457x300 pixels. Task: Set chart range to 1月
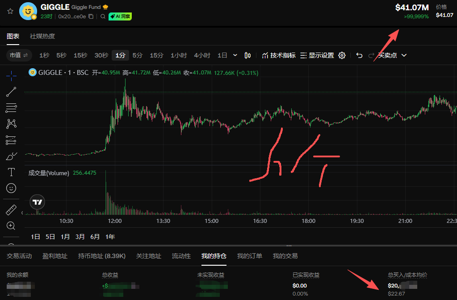coord(65,237)
